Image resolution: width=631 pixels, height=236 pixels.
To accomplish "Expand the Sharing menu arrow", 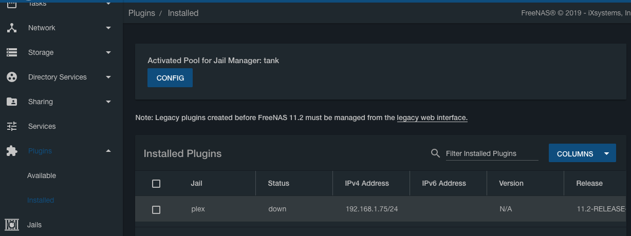I will click(x=108, y=102).
